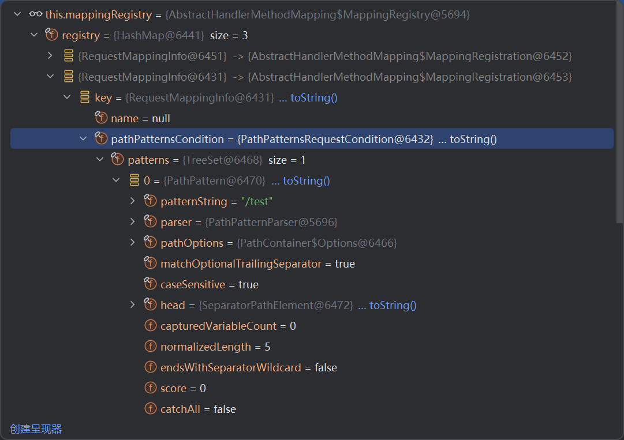Click toString() link for pathPatternsCondition

click(x=473, y=139)
